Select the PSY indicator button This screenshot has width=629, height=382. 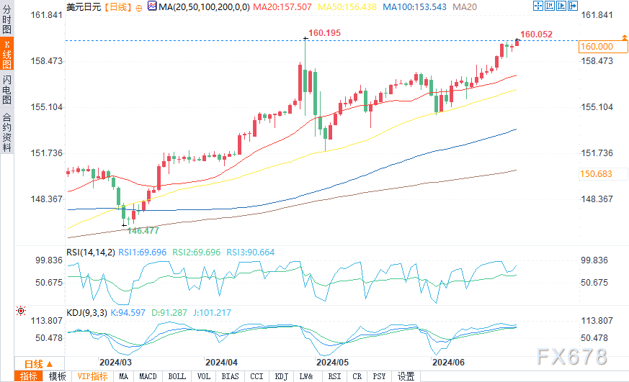(x=379, y=376)
